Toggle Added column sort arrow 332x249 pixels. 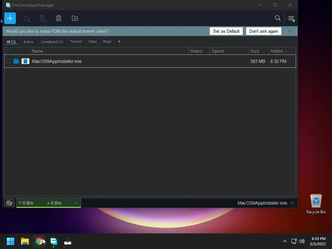click(x=286, y=51)
